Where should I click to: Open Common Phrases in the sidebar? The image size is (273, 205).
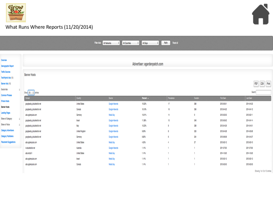pos(6,95)
